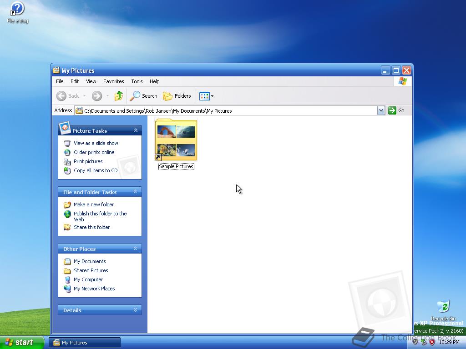Expand the Views dropdown arrow

point(212,96)
